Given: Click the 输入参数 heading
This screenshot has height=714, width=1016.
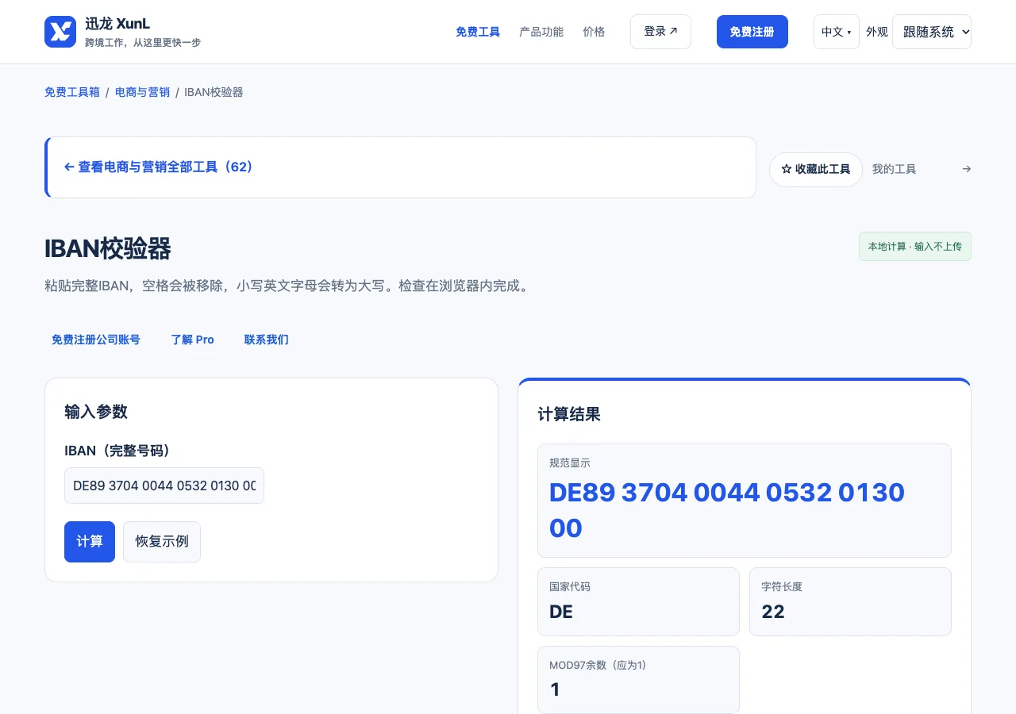Looking at the screenshot, I should pos(96,412).
